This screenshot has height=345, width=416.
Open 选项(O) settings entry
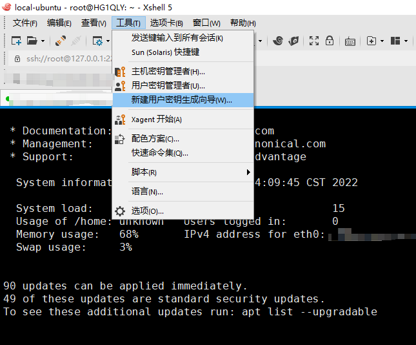coord(183,211)
